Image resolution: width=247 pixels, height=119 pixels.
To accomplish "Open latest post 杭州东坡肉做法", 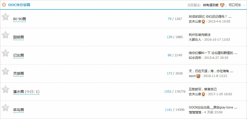I will (200, 35).
